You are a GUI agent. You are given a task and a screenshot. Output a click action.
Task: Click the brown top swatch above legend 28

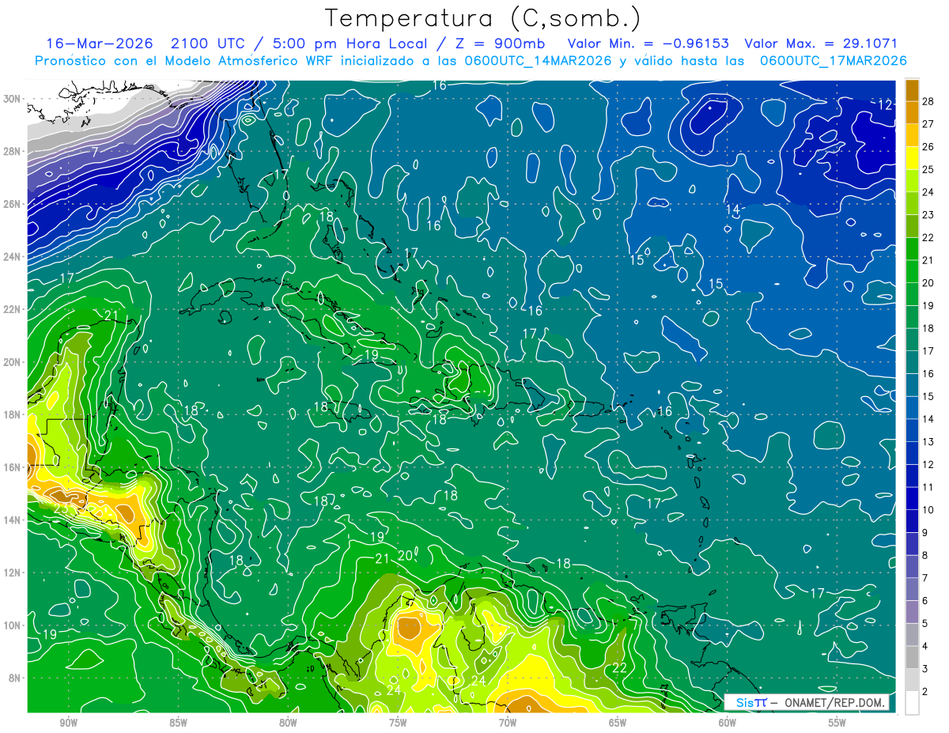click(x=912, y=89)
